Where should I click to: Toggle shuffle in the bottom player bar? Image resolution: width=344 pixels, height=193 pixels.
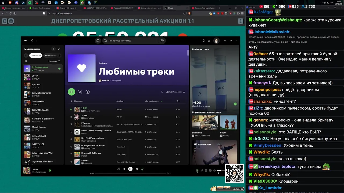tap(119, 169)
